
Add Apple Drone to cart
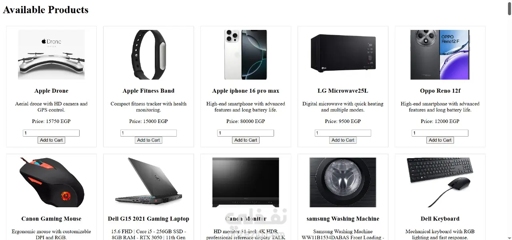pyautogui.click(x=51, y=140)
